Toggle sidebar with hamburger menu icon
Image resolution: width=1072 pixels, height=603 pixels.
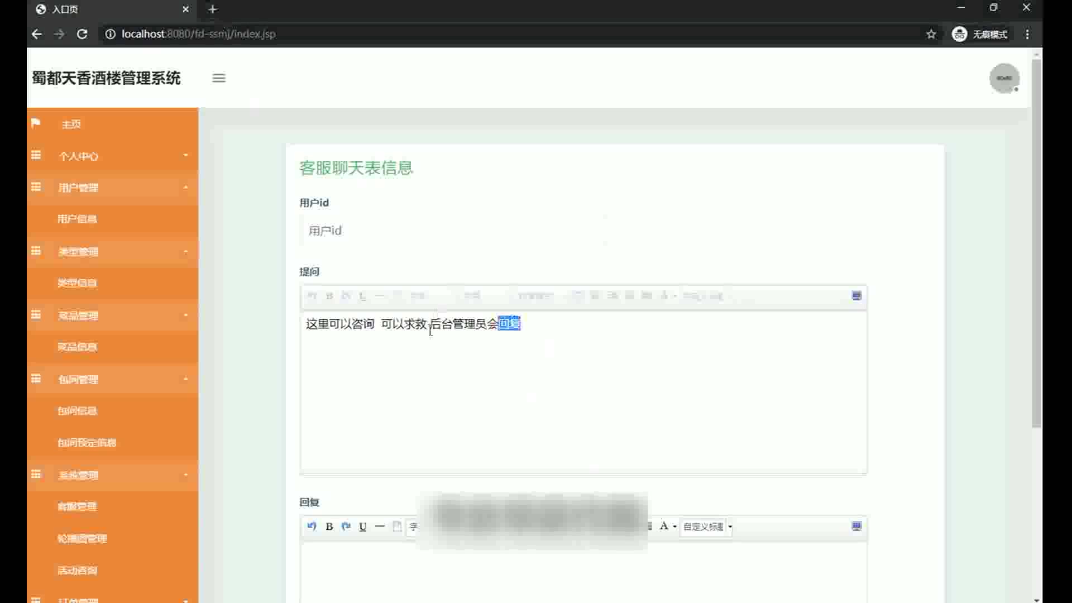(x=219, y=78)
